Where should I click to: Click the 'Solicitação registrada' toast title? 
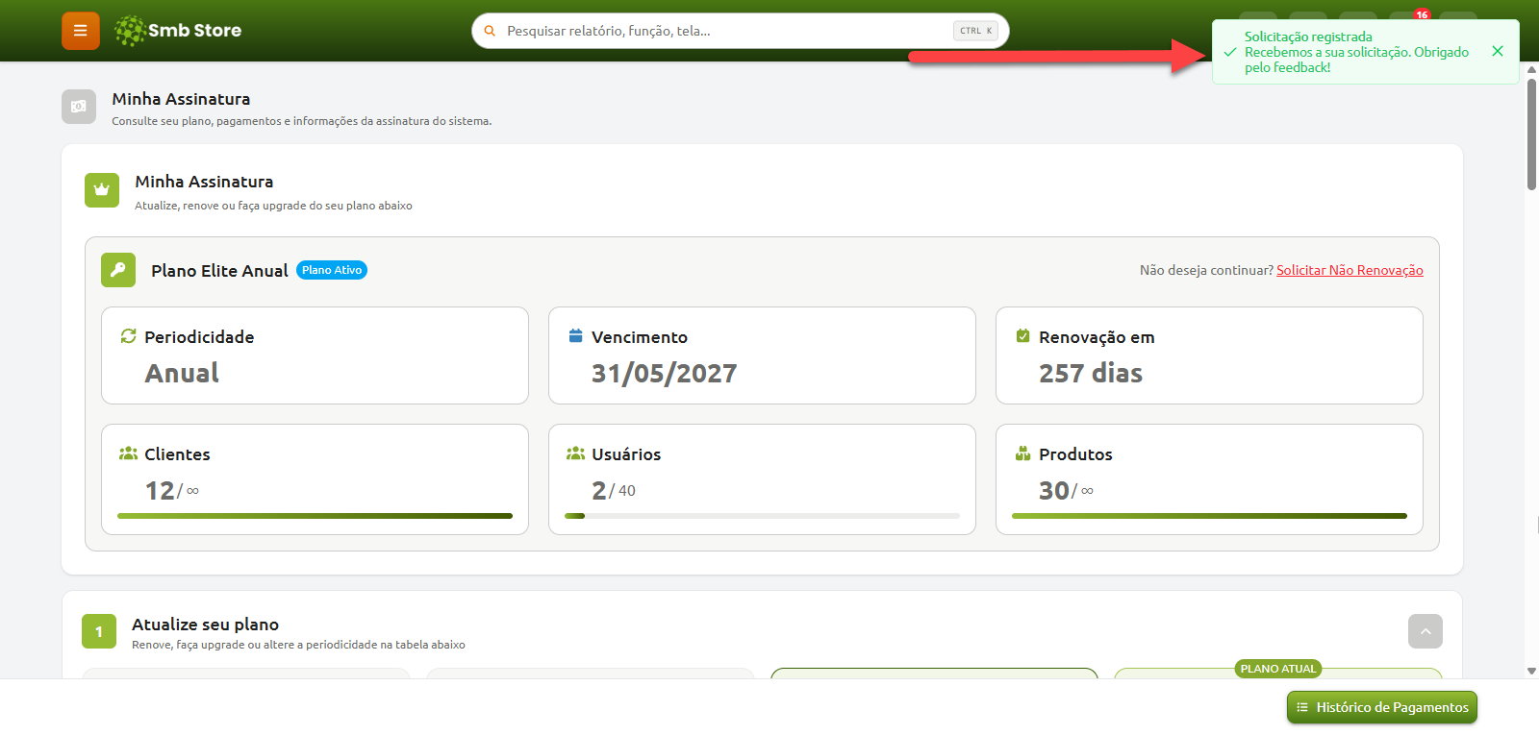tap(1308, 37)
